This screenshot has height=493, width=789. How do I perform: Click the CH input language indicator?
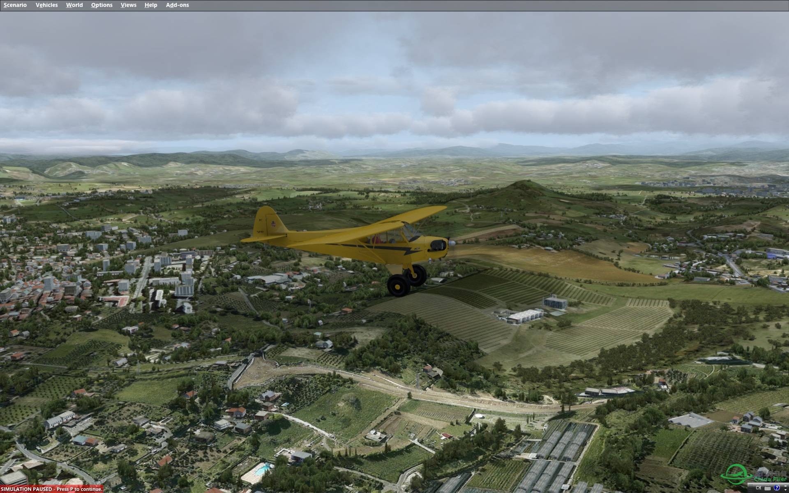pyautogui.click(x=759, y=488)
